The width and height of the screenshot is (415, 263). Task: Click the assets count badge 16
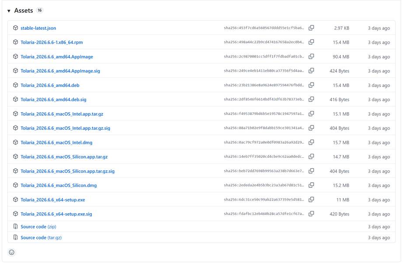click(x=40, y=10)
